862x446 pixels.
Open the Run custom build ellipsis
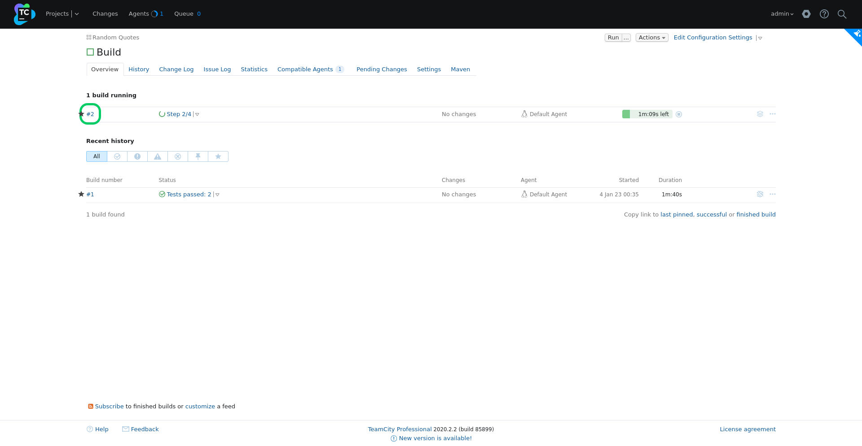tap(626, 38)
